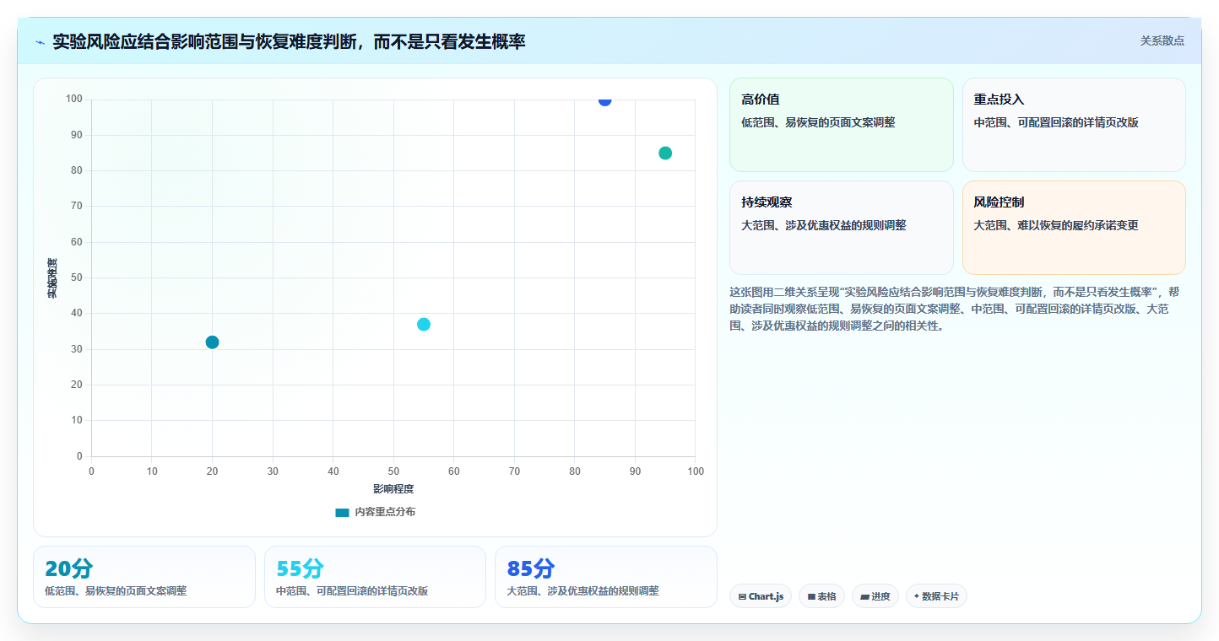The width and height of the screenshot is (1219, 641).
Task: Click the caption under the 85分 score
Action: click(582, 591)
